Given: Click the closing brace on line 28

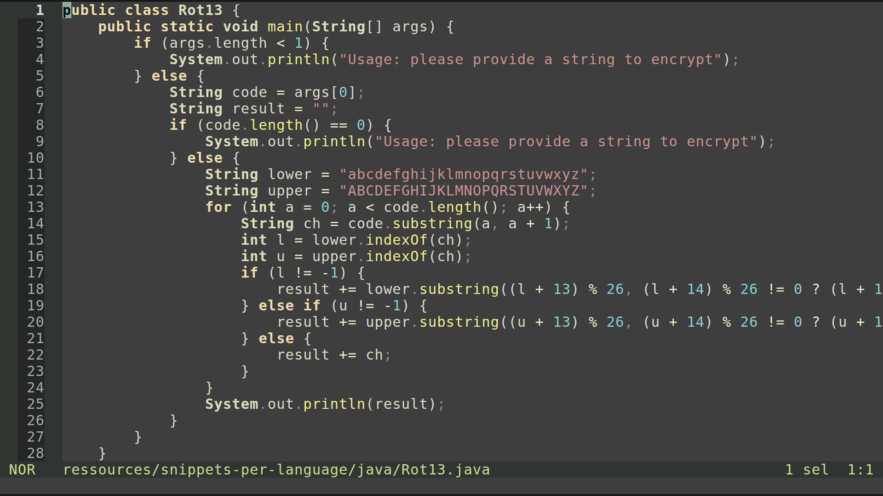Looking at the screenshot, I should click(x=101, y=453).
